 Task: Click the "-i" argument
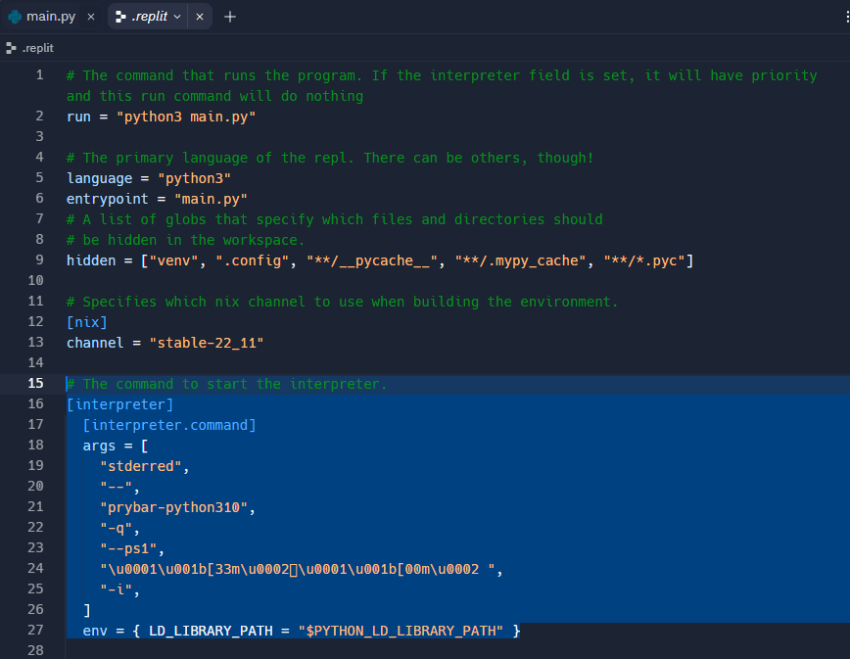tap(116, 589)
